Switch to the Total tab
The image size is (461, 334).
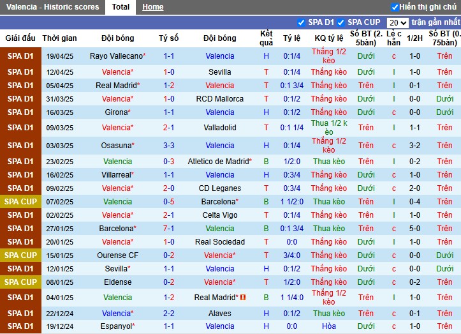click(x=121, y=7)
